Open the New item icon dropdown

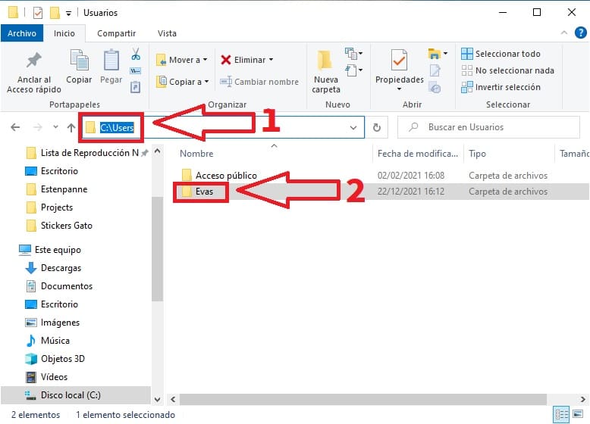(353, 54)
